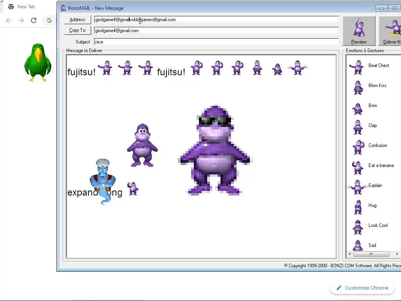Select the Beat Chest gesture icon

357,67
